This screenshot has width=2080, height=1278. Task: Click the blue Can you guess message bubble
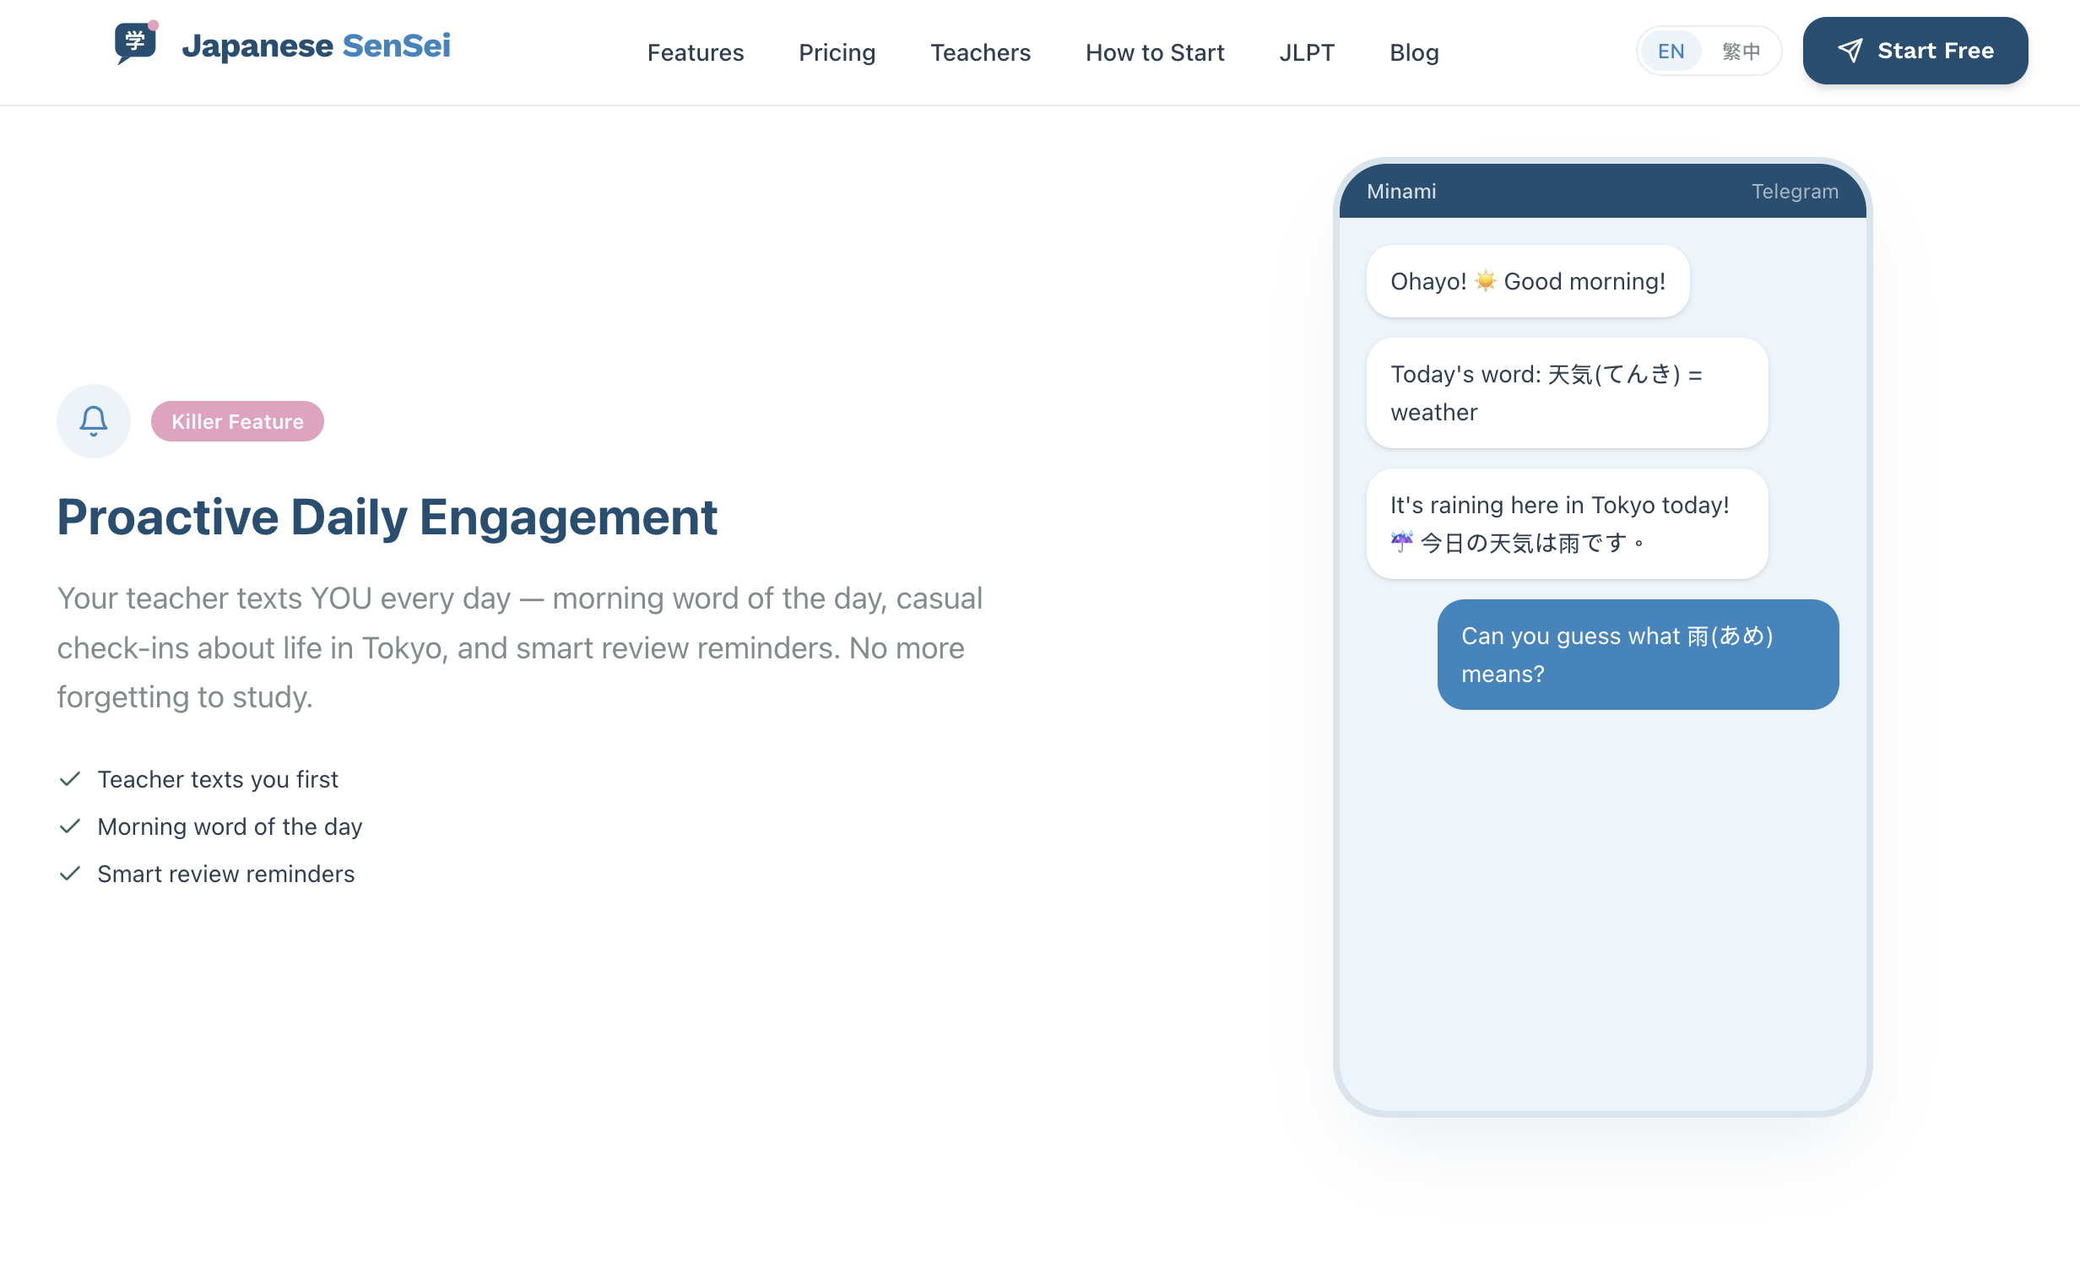coord(1637,655)
